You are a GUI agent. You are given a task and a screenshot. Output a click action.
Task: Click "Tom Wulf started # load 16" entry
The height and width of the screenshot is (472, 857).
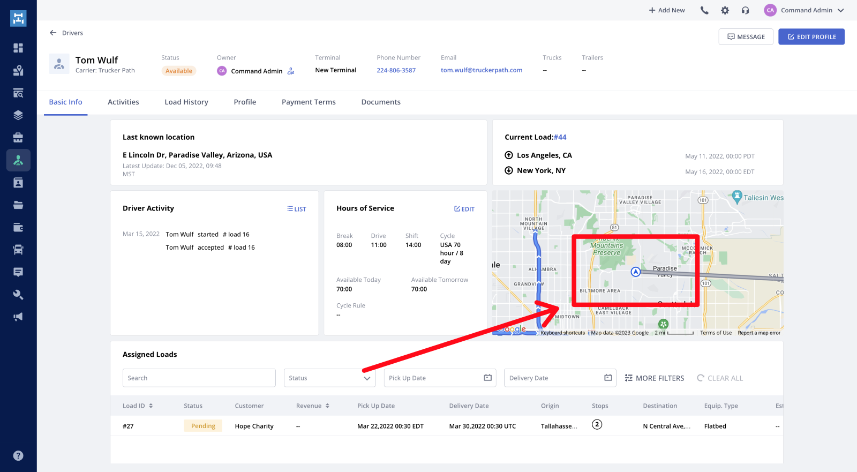[x=207, y=234]
